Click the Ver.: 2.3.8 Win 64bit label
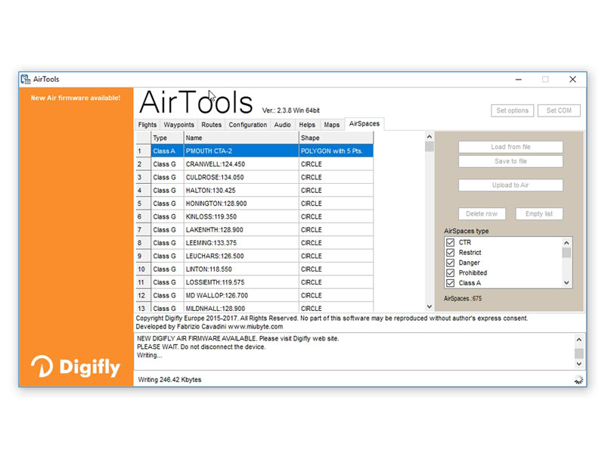 coord(291,110)
